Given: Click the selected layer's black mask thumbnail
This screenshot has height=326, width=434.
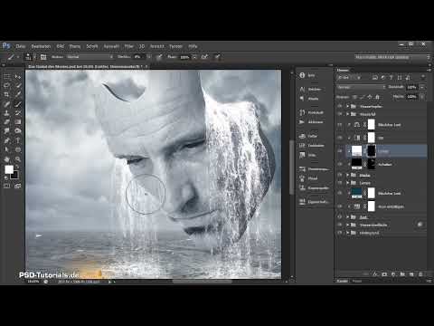Looking at the screenshot, I should click(372, 150).
